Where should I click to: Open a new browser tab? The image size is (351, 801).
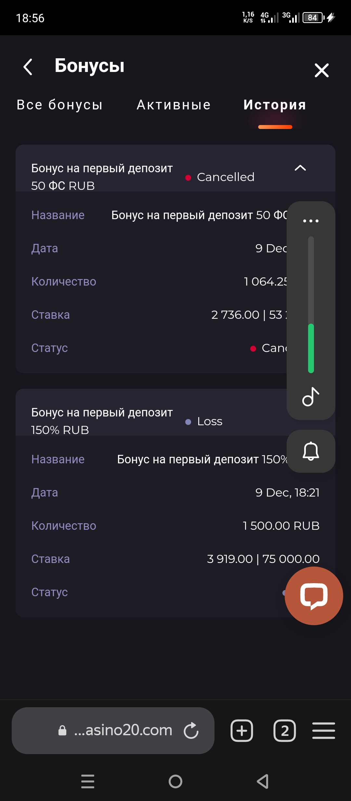241,731
